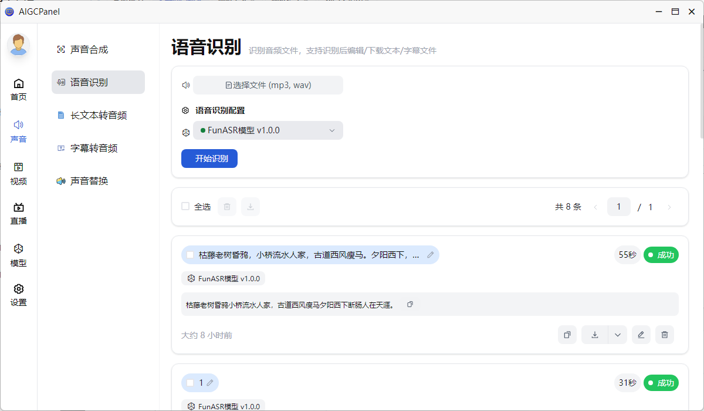
Task: Click the page number input field
Action: click(x=618, y=207)
